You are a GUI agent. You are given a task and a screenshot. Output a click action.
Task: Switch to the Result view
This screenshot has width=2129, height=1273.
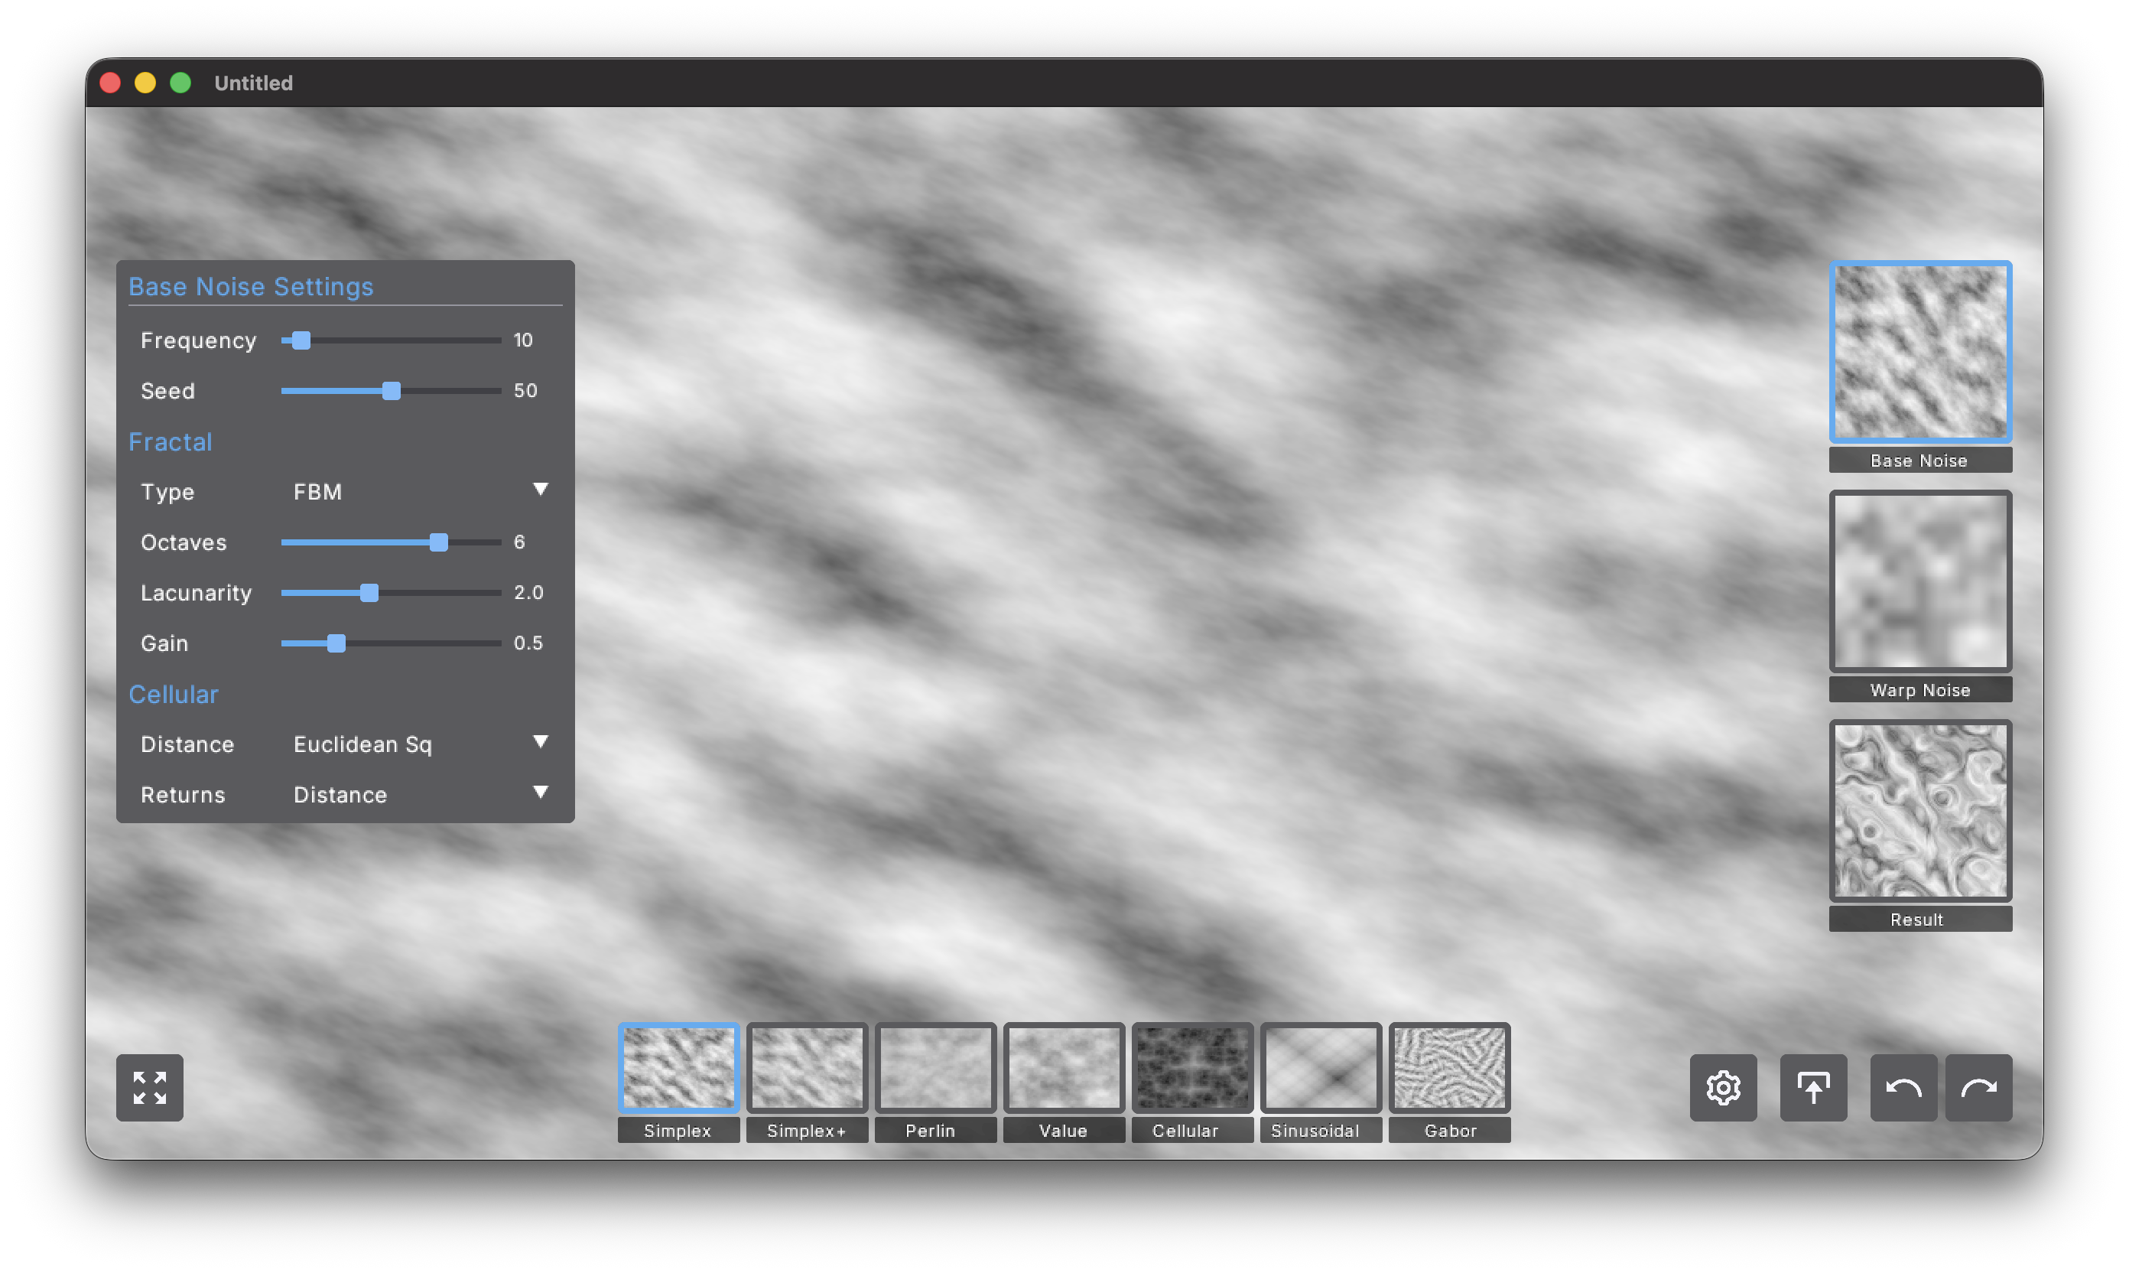point(1919,811)
